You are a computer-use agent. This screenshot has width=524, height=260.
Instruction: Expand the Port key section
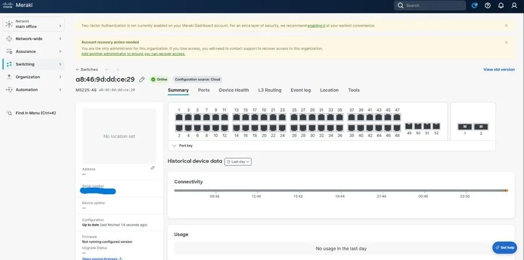click(x=182, y=145)
